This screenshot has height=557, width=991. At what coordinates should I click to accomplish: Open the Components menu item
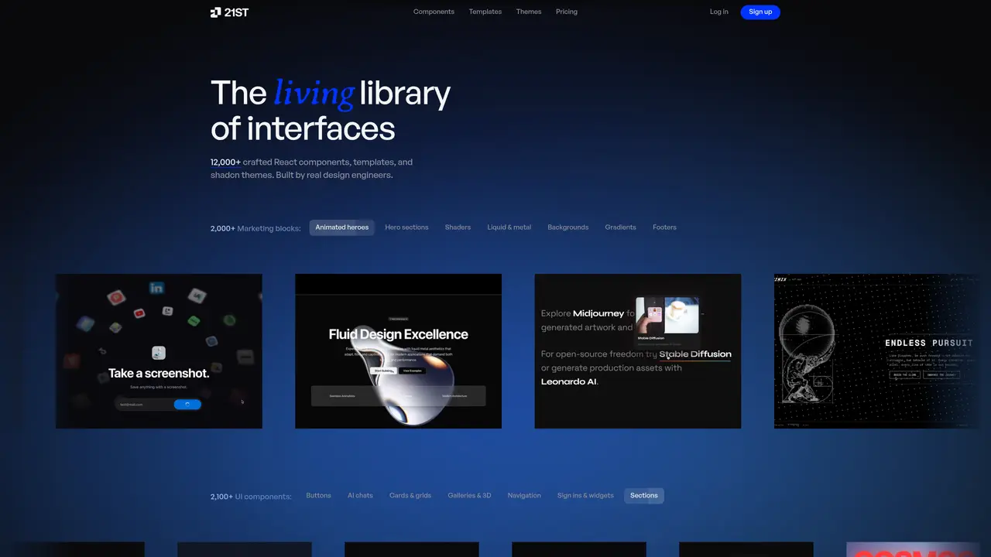coord(434,12)
